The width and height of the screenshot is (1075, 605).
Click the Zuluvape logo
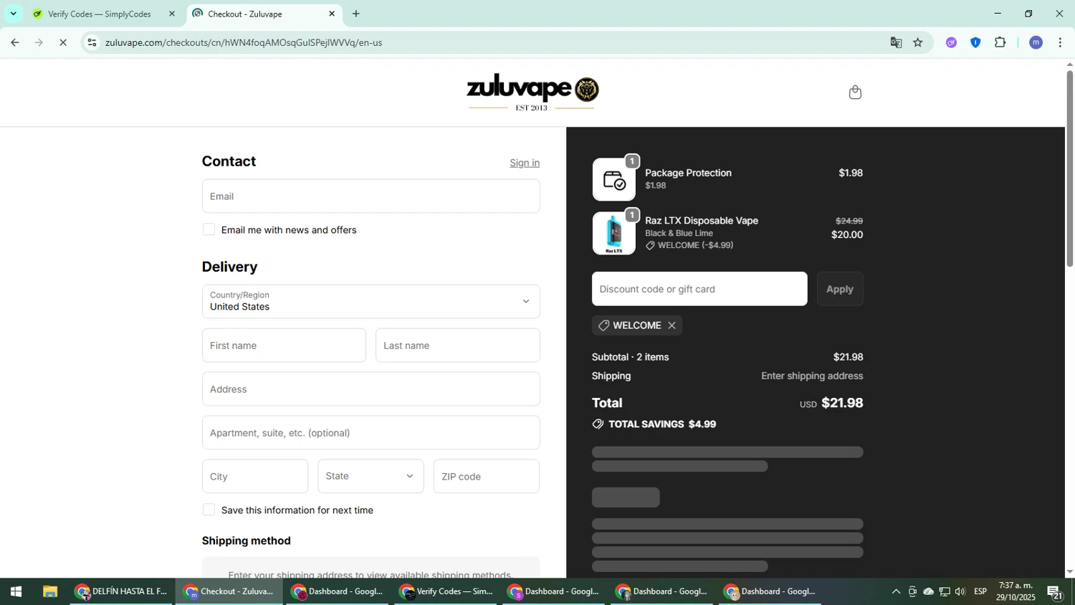532,92
